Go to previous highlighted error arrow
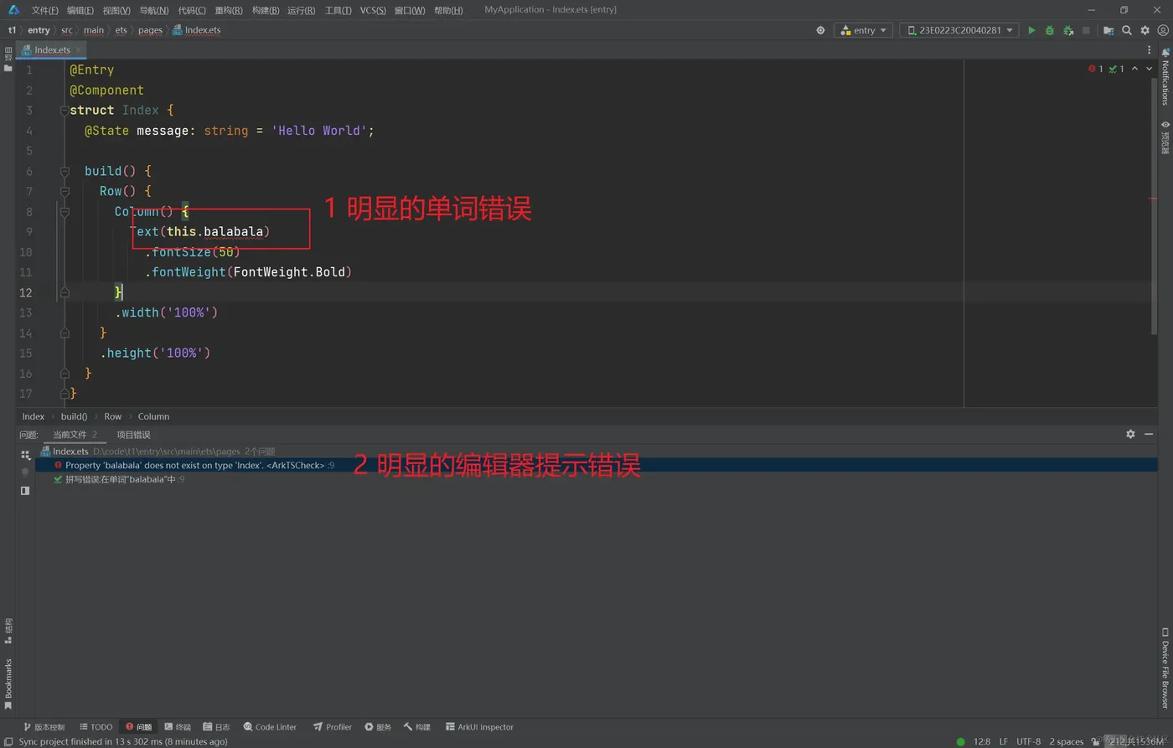Screen dimensions: 1173x748 (1134, 69)
